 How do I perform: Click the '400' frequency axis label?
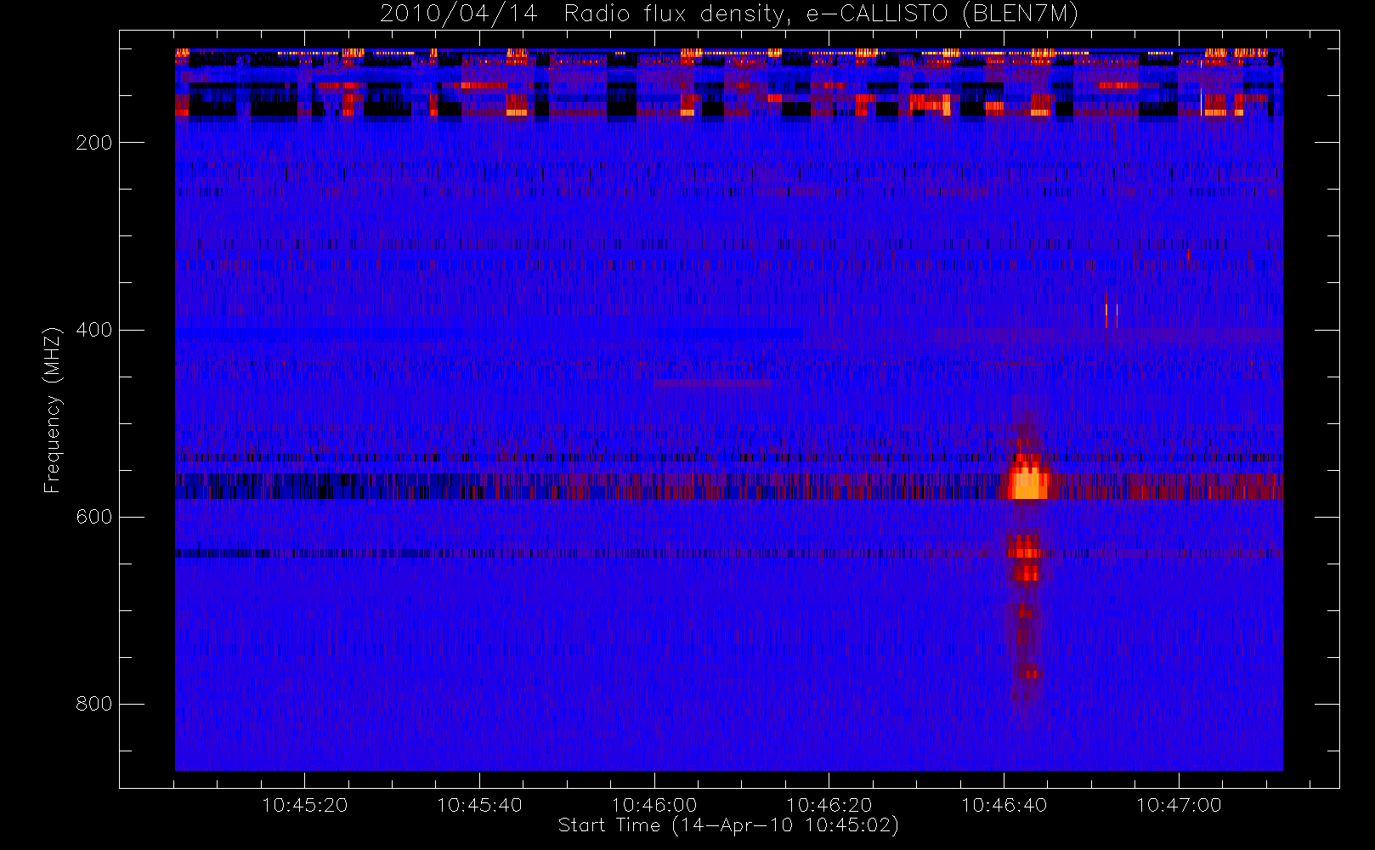[94, 330]
